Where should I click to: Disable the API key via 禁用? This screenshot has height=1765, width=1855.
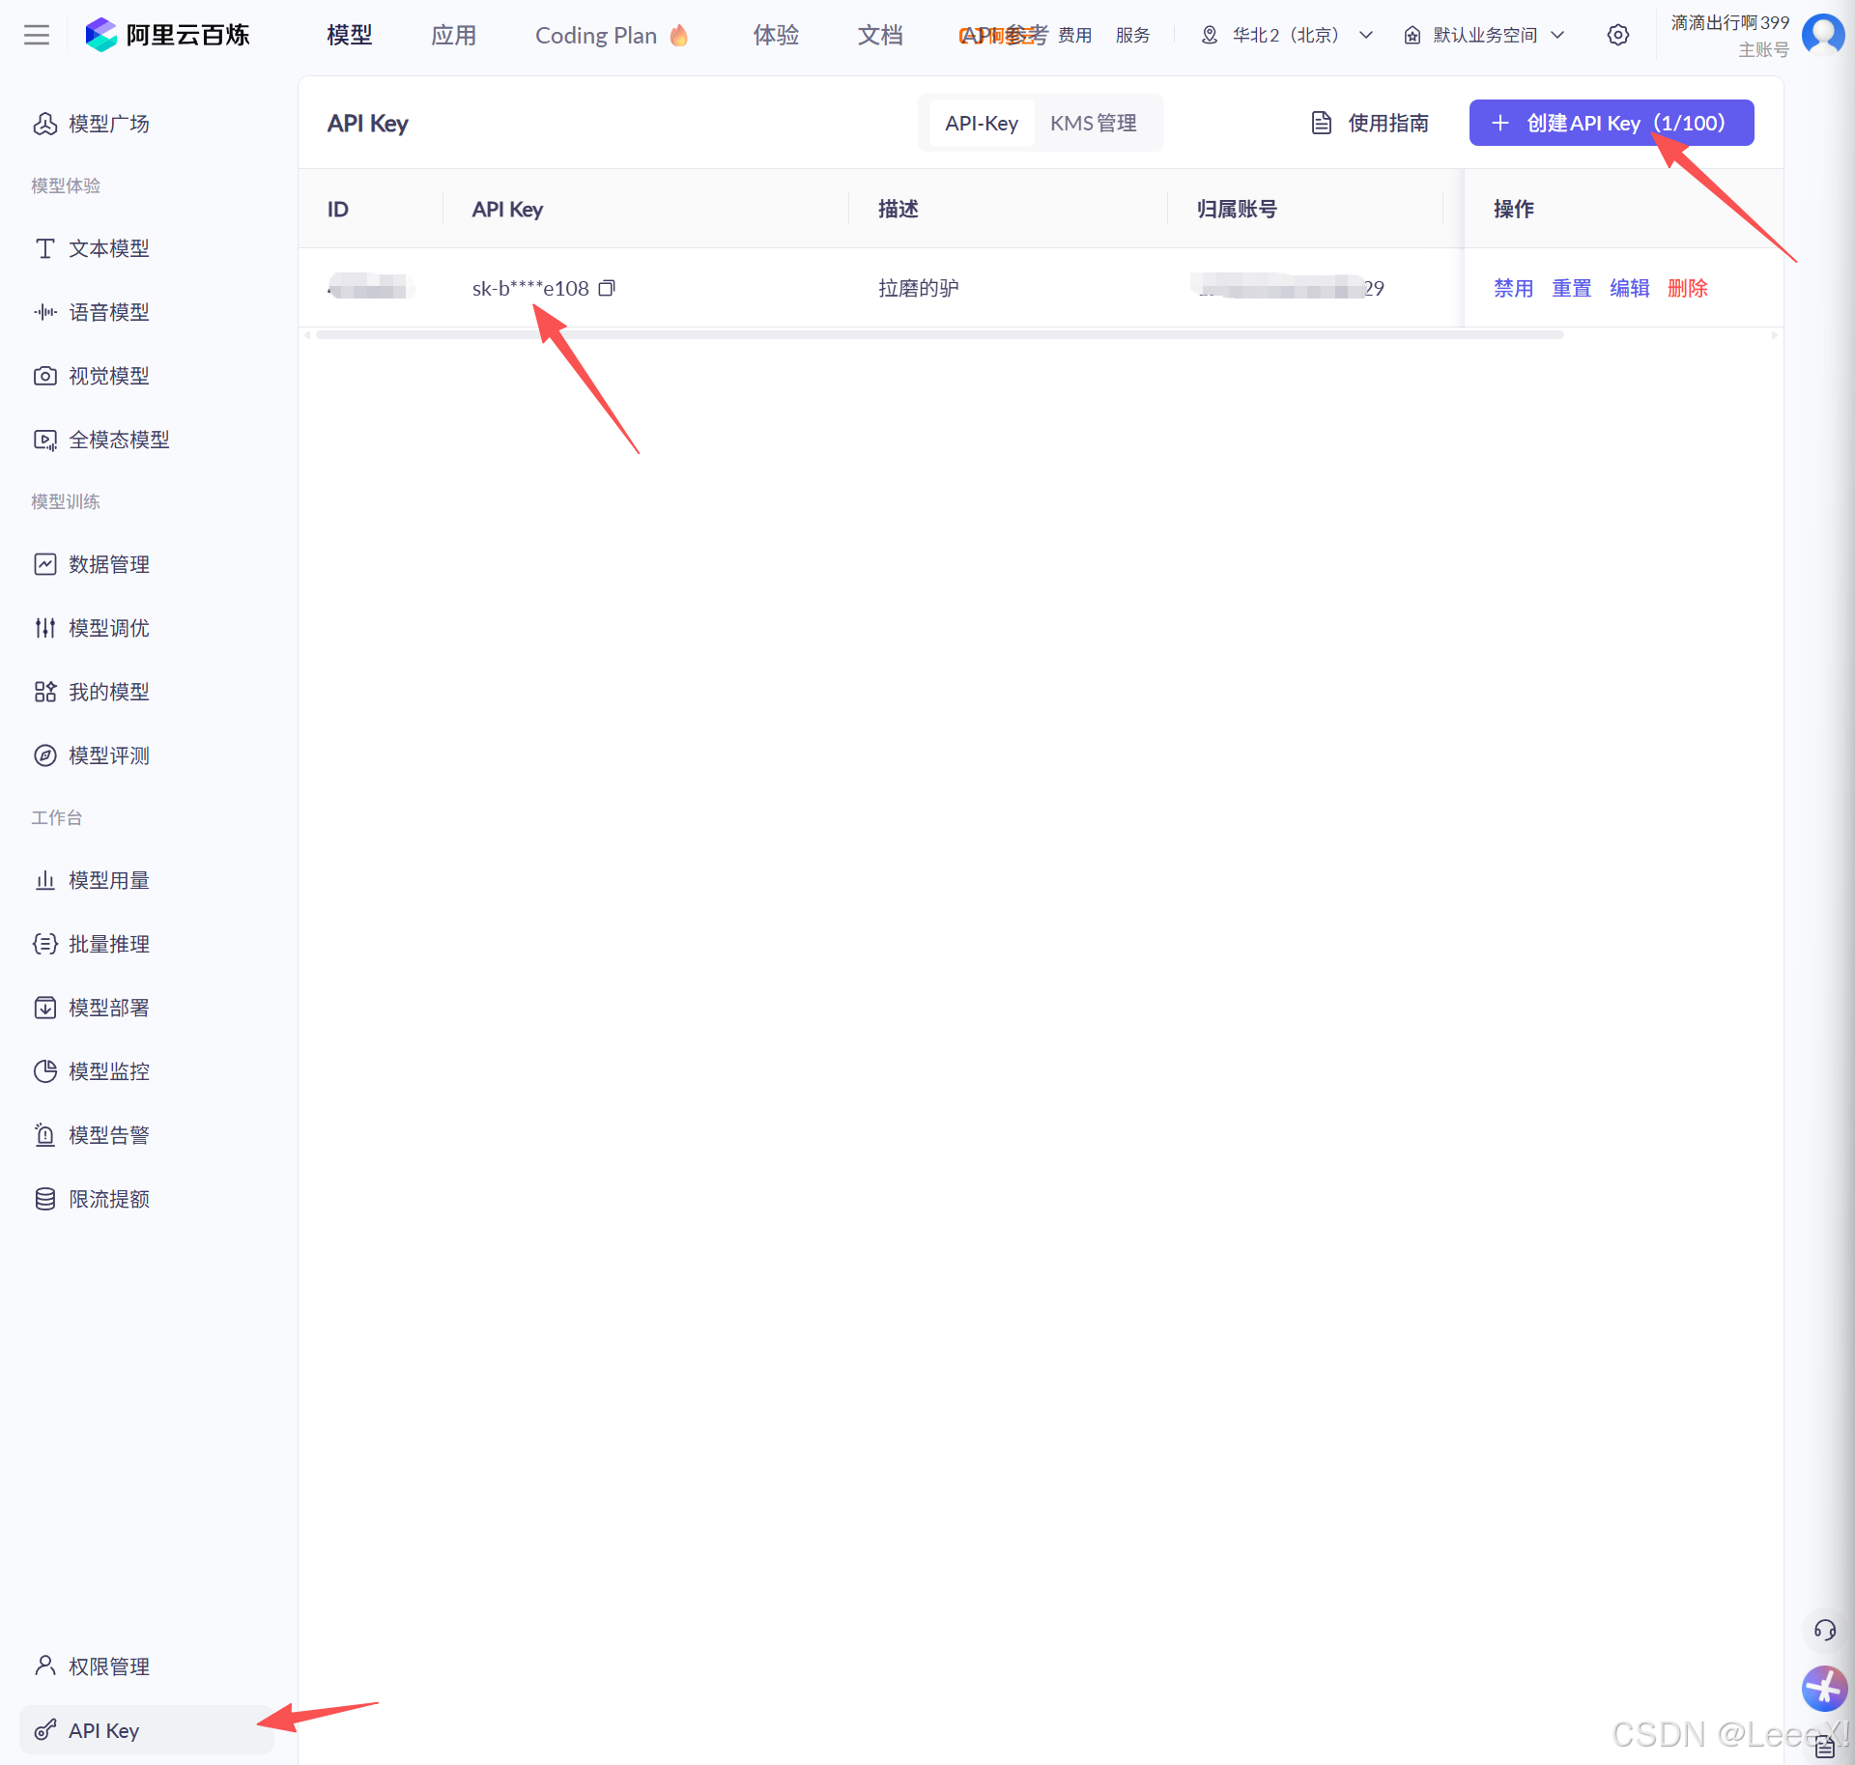(x=1513, y=288)
